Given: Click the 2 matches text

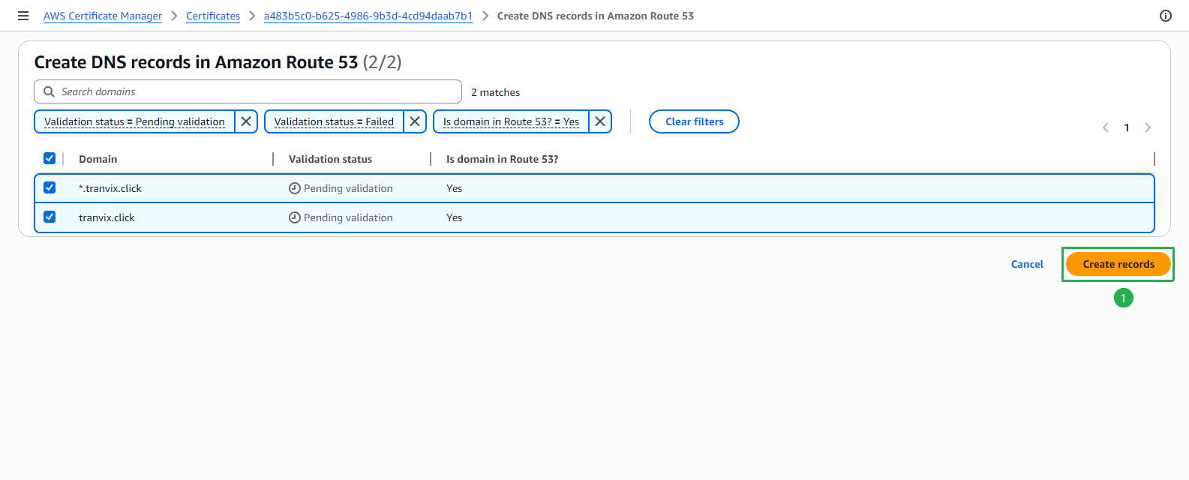Looking at the screenshot, I should coord(496,92).
